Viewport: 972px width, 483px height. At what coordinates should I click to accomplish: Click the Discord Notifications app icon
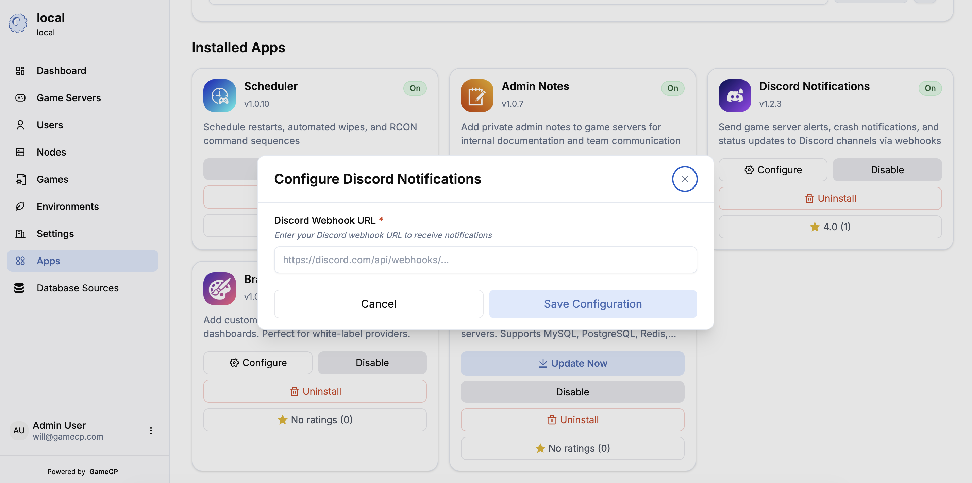pyautogui.click(x=734, y=95)
